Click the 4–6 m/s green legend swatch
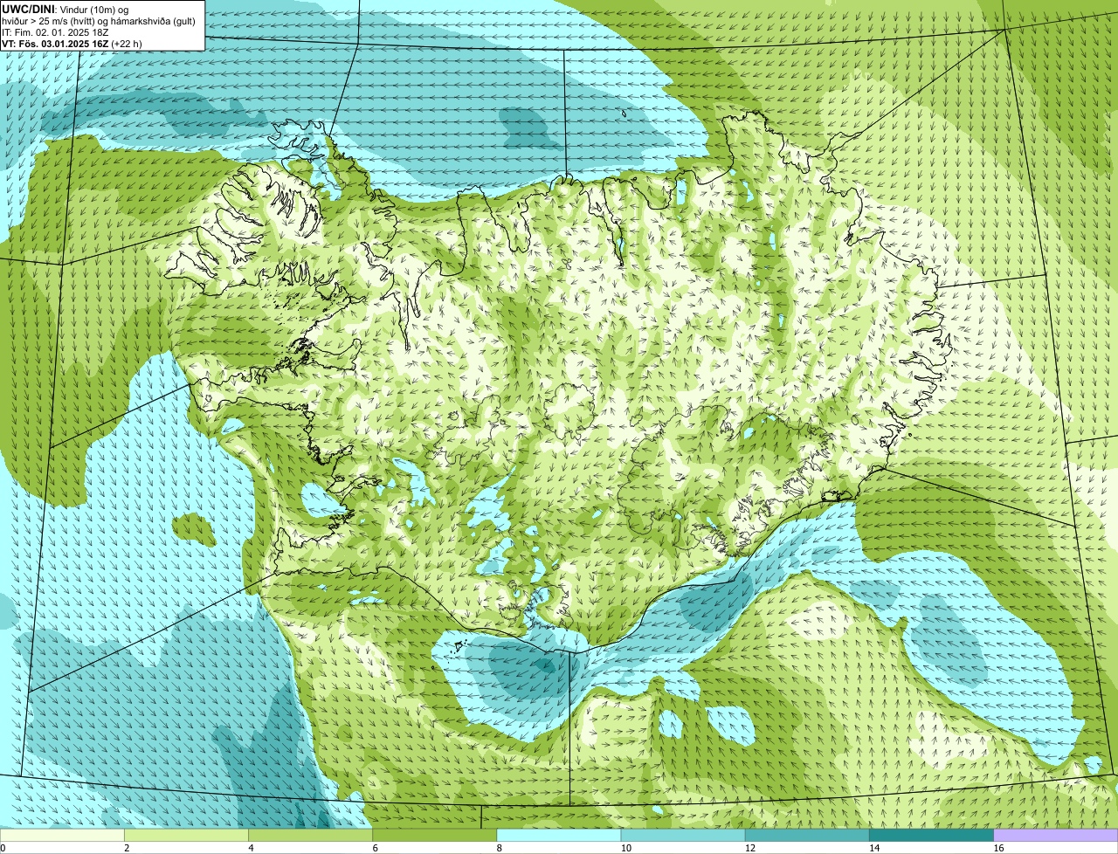The height and width of the screenshot is (854, 1118). (310, 836)
